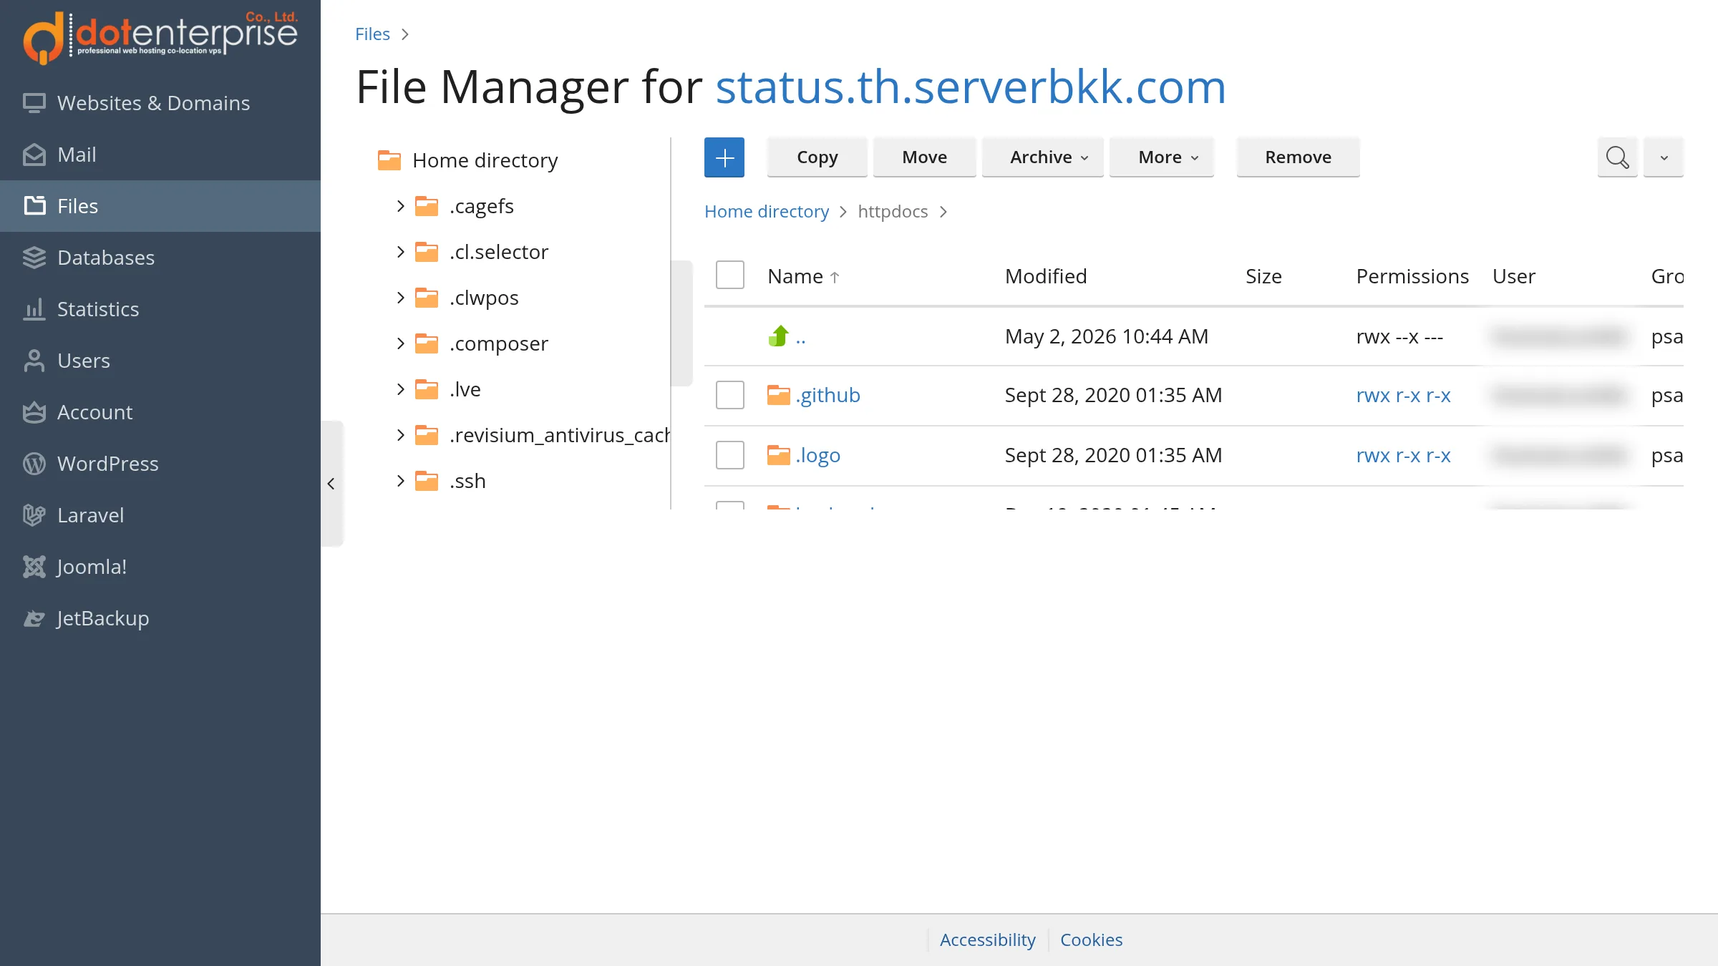Viewport: 1718px width, 966px height.
Task: Click the .cl.selector folder icon in tree
Action: (x=427, y=252)
